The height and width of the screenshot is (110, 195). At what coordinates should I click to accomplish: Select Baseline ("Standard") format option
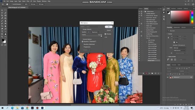coord(83,42)
